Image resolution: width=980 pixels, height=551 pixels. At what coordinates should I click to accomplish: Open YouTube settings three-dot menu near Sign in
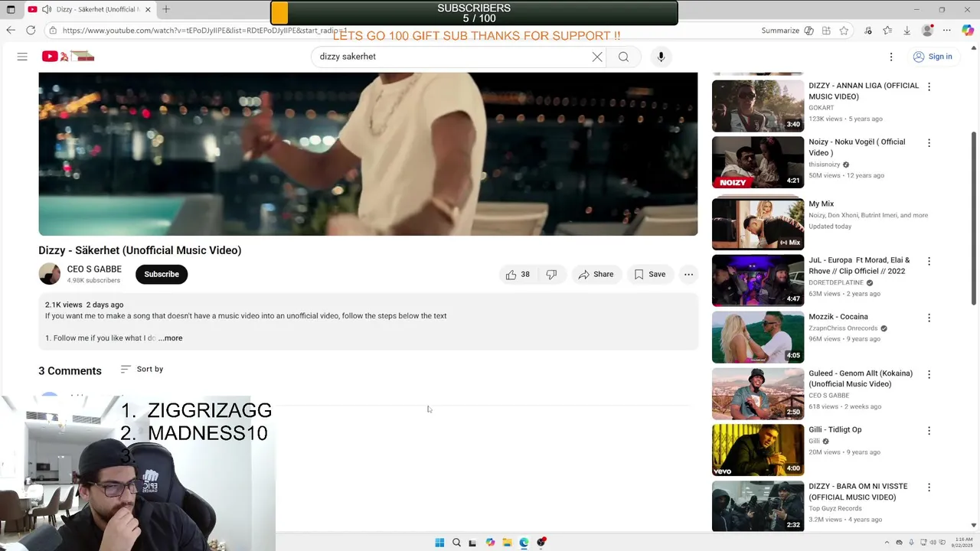(891, 57)
